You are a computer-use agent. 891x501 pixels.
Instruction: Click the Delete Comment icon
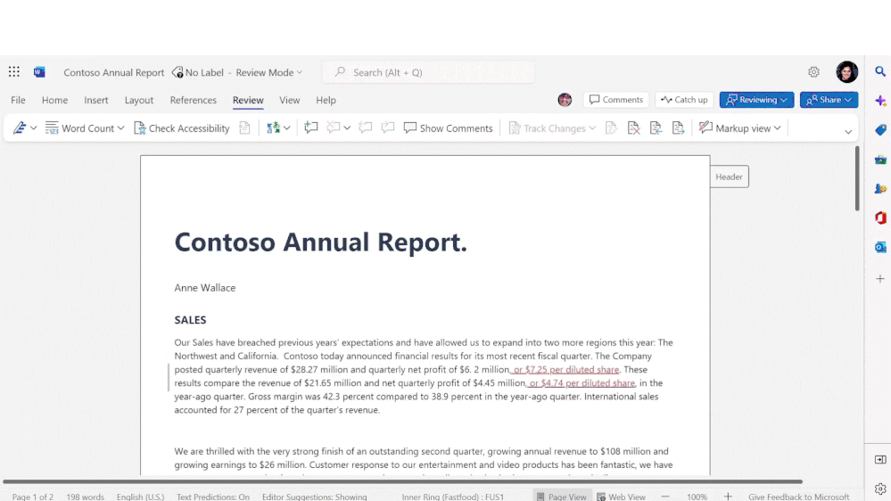334,128
